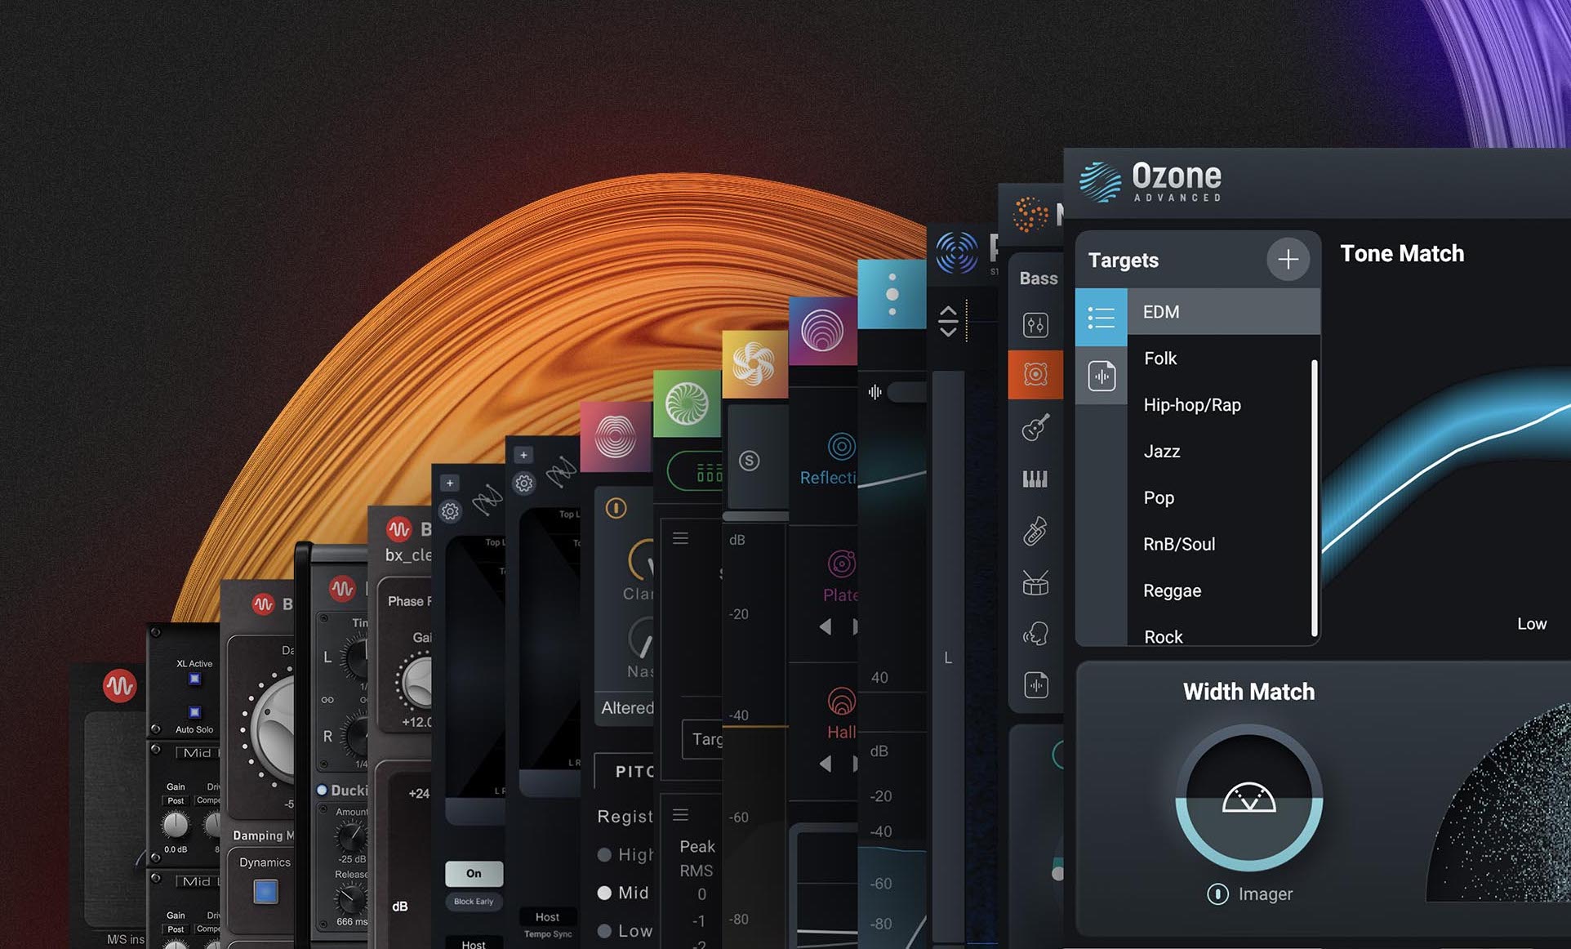
Task: Select the Targets list view icon
Action: tap(1101, 316)
